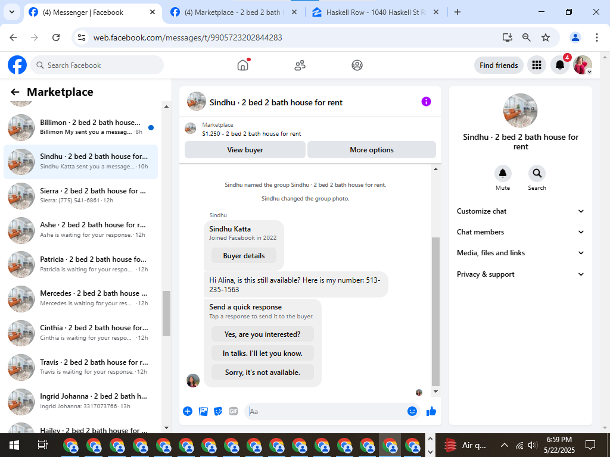Open Task View on the taskbar

42,445
